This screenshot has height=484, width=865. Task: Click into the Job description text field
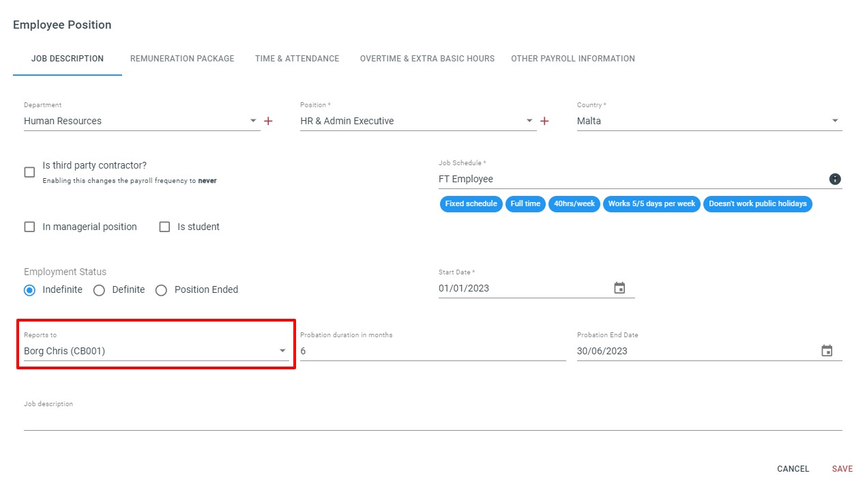[x=433, y=420]
